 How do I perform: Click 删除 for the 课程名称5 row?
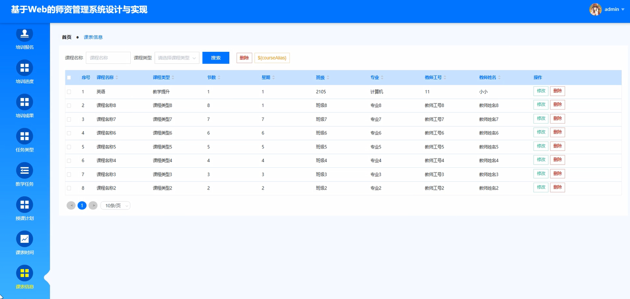pyautogui.click(x=557, y=146)
